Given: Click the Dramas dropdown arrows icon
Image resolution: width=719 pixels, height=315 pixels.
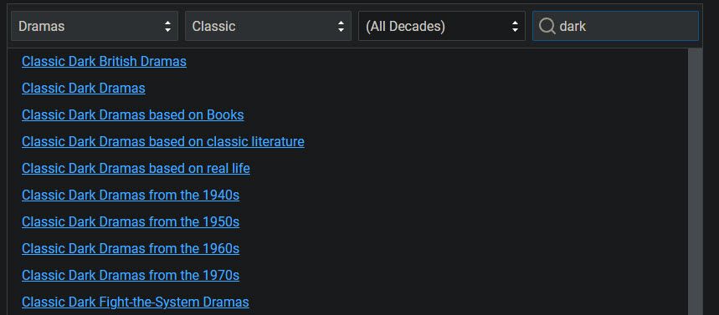Looking at the screenshot, I should [167, 26].
